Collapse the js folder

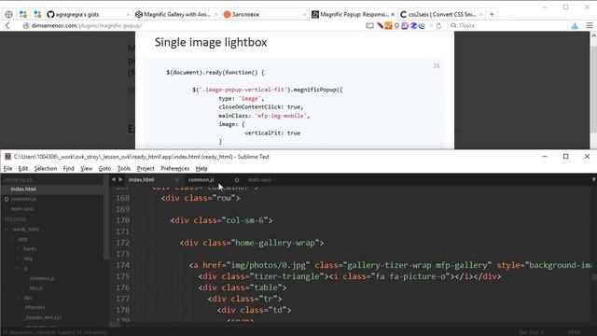pyautogui.click(x=18, y=269)
